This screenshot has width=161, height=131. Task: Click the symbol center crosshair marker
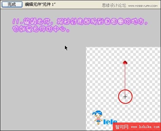click(125, 97)
